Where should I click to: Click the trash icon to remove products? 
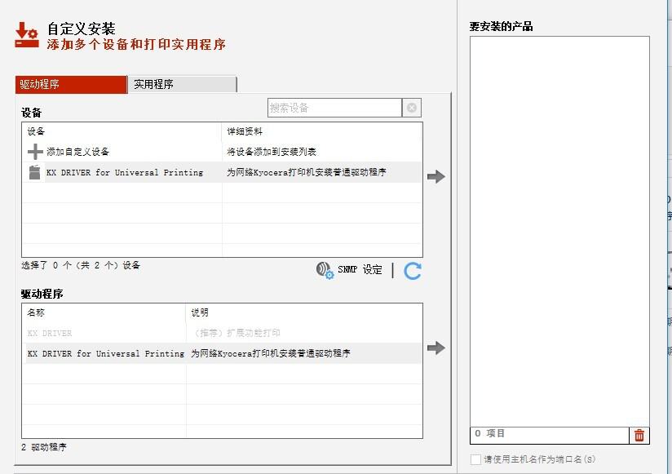tap(639, 436)
